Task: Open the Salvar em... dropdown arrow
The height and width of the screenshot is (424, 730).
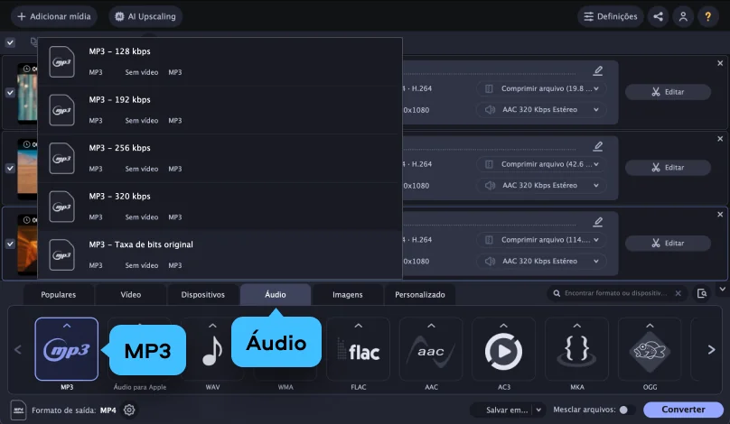Action: (x=538, y=410)
